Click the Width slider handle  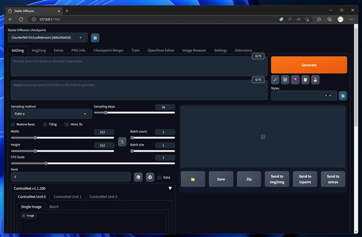[35, 138]
